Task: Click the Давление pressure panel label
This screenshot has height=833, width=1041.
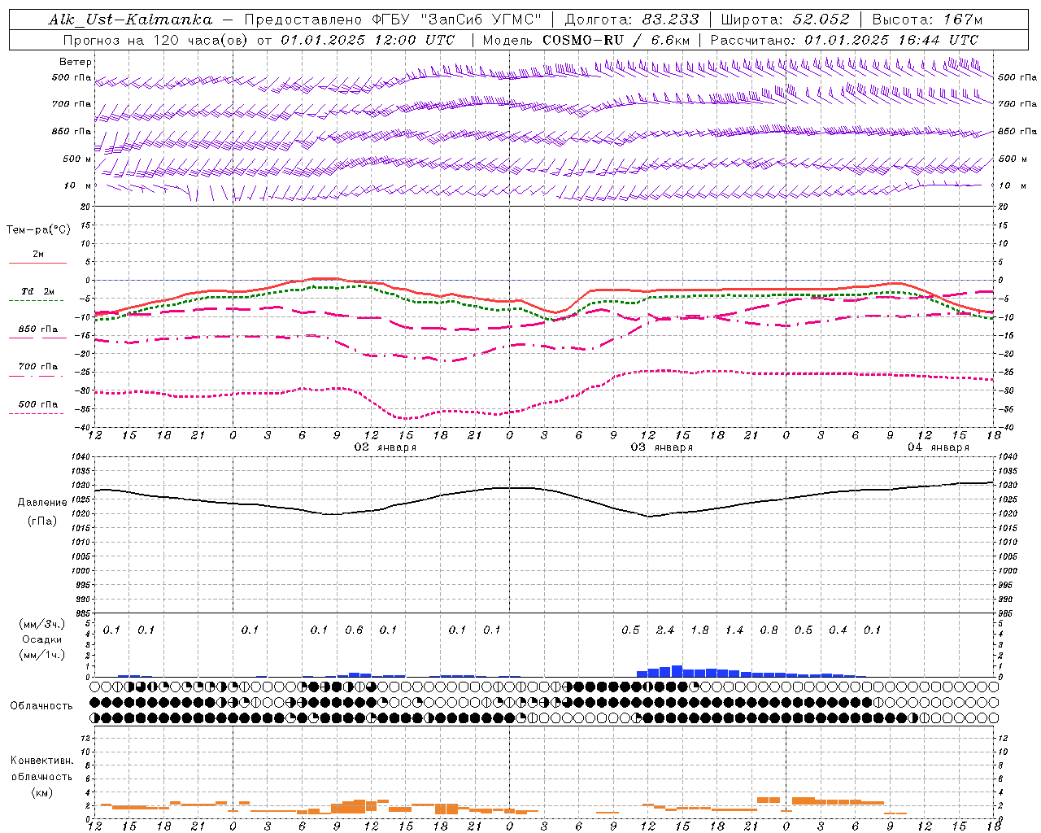Action: click(x=42, y=503)
